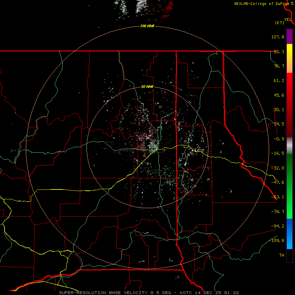
Task: Click the VEL legend heading
Action: click(x=288, y=19)
